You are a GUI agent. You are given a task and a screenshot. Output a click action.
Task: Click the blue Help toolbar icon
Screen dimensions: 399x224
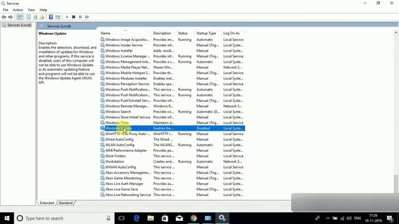[51, 17]
